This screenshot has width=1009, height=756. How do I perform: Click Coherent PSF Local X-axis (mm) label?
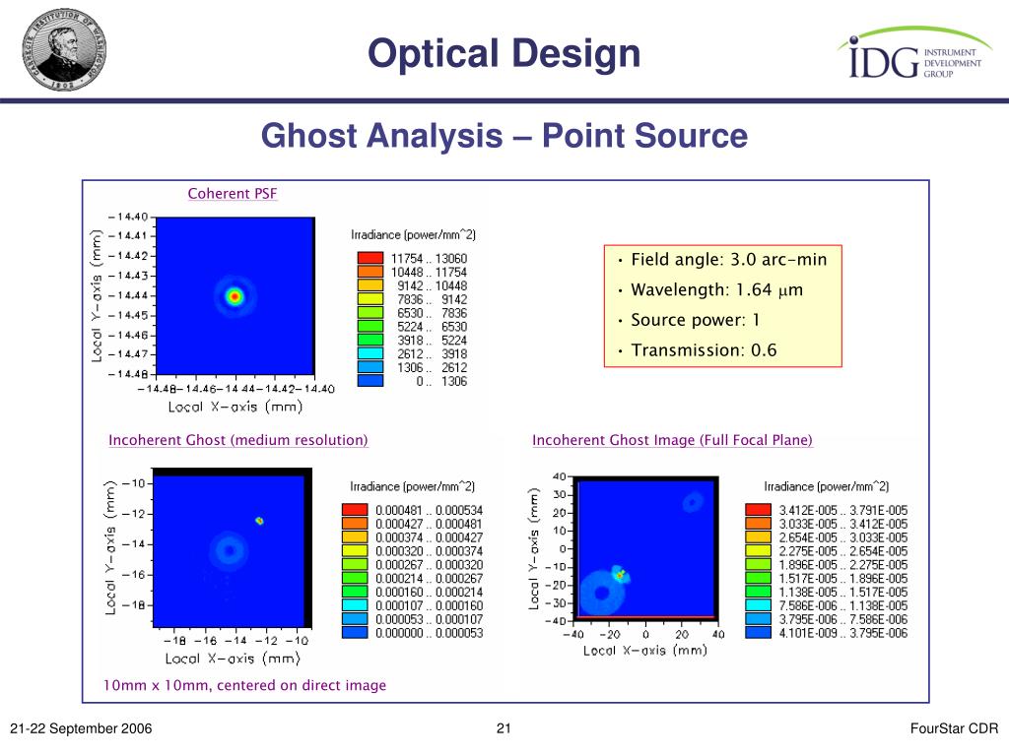click(x=235, y=407)
